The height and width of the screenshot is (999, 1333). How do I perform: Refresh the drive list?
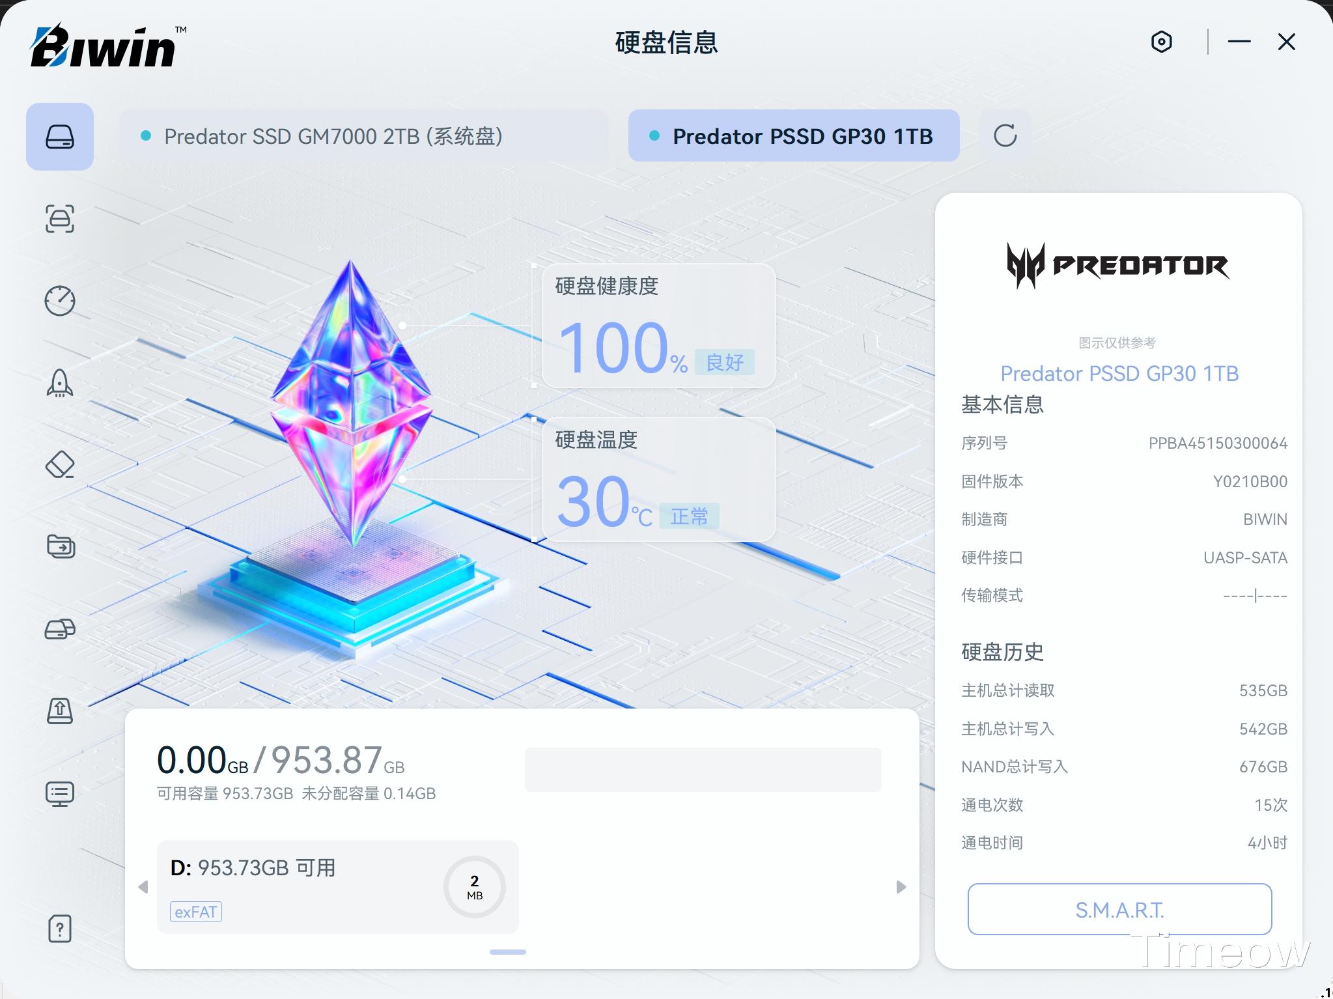tap(1005, 135)
